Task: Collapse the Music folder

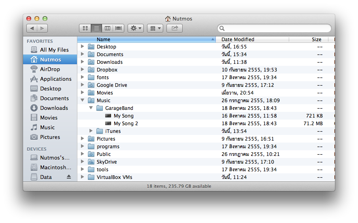Action: coord(83,100)
